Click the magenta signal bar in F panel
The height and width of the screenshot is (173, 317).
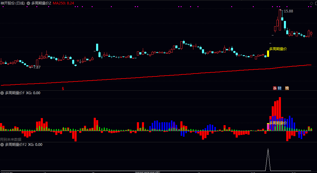[x=268, y=127]
